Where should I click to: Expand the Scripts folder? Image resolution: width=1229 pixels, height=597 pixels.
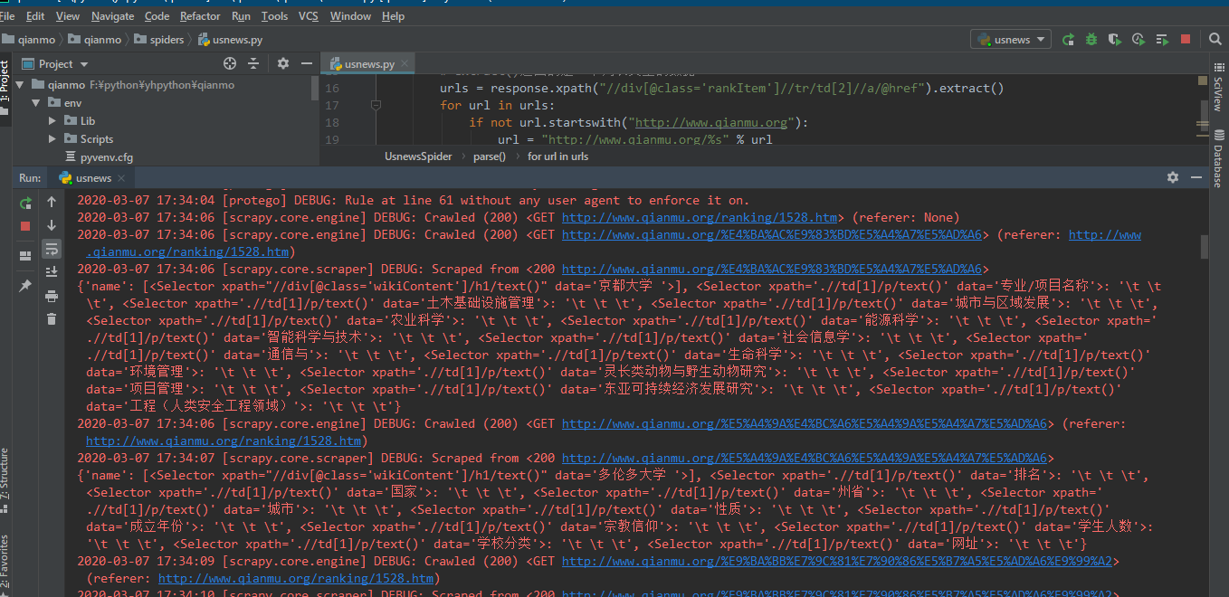pyautogui.click(x=52, y=139)
